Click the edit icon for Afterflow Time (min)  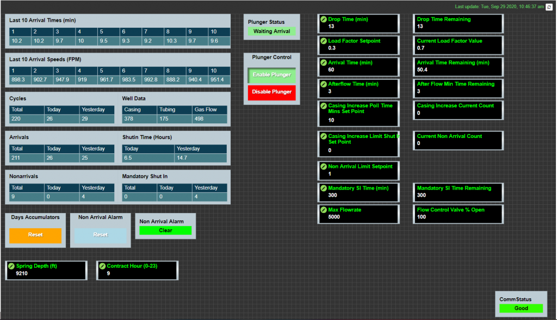(324, 84)
